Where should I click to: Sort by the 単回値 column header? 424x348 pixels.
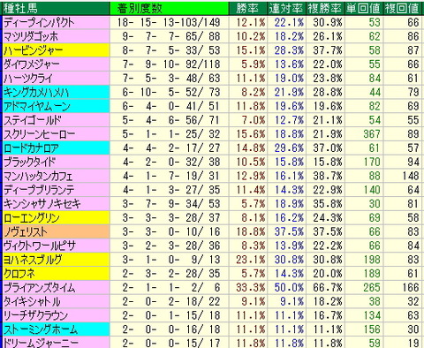pyautogui.click(x=363, y=8)
